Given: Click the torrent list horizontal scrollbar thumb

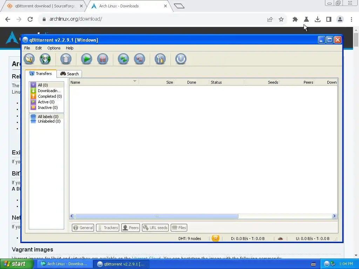Looking at the screenshot, I should [x=157, y=216].
